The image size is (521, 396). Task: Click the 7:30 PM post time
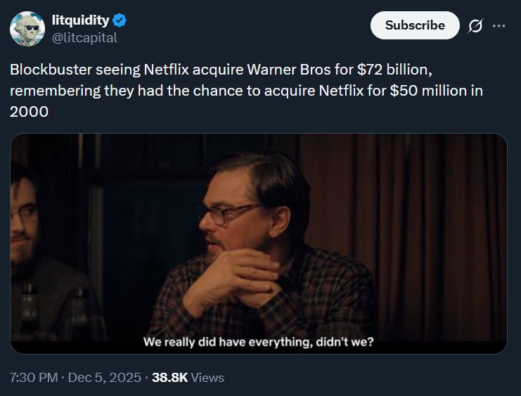coord(34,378)
